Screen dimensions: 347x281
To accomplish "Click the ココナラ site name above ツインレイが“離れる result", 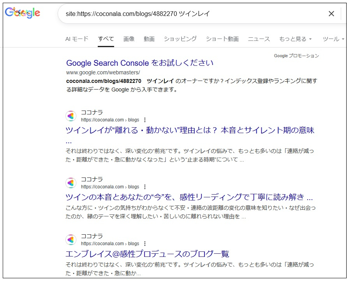I will coord(92,112).
